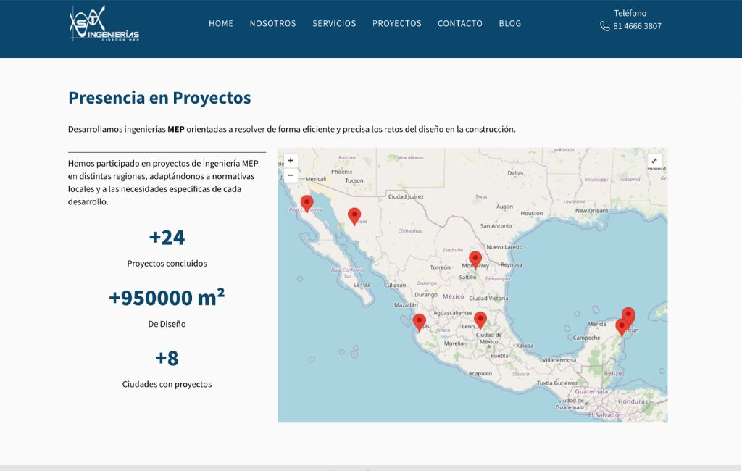Screen dimensions: 742x471
Task: Select the Baja California map marker
Action: (307, 204)
